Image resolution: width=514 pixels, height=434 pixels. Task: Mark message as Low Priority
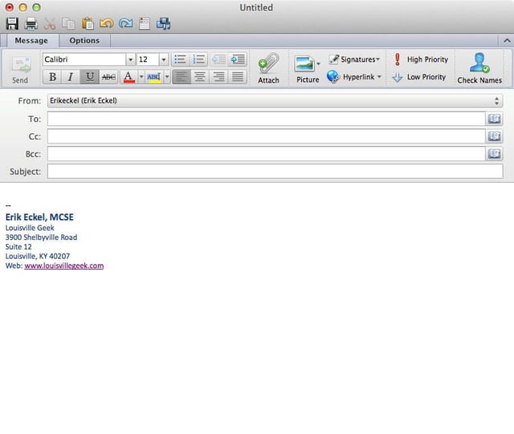(419, 77)
